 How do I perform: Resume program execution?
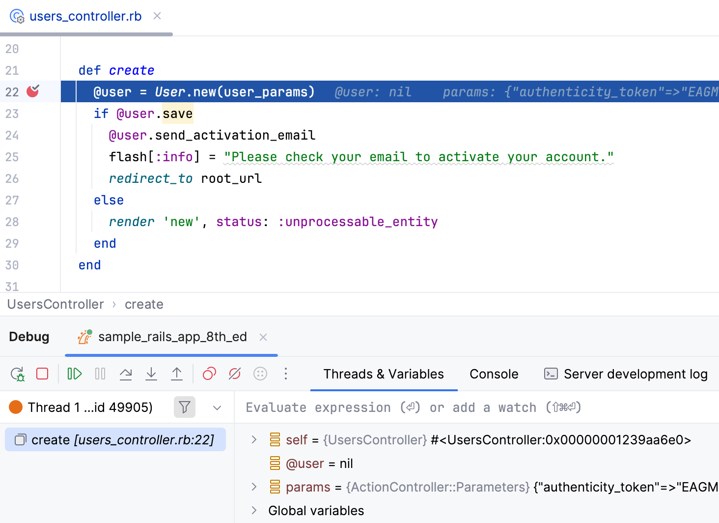tap(75, 374)
